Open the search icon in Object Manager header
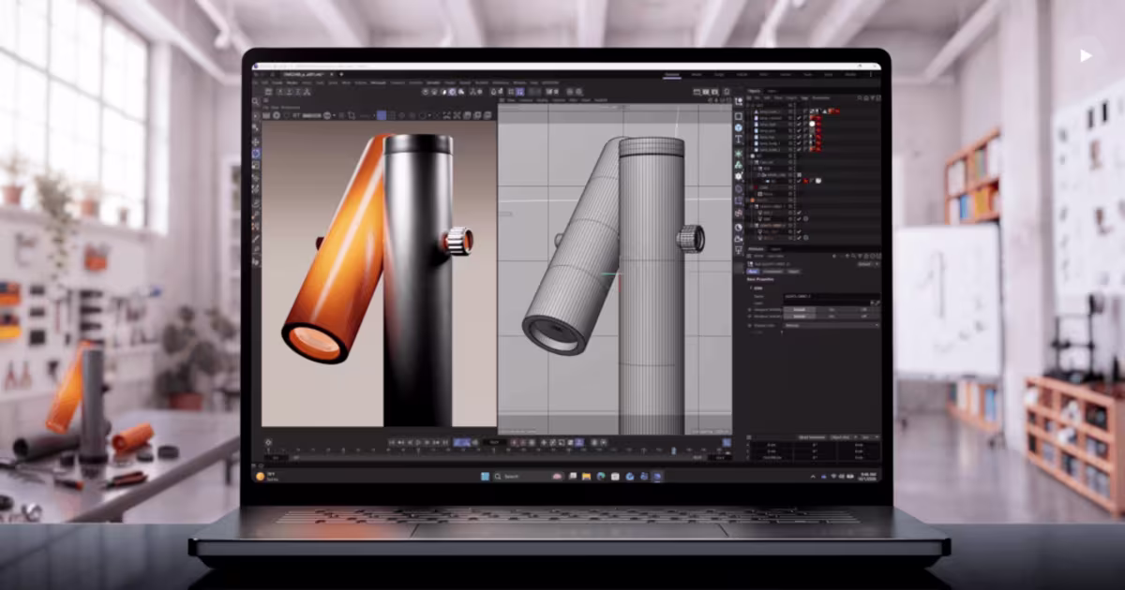 coord(860,98)
